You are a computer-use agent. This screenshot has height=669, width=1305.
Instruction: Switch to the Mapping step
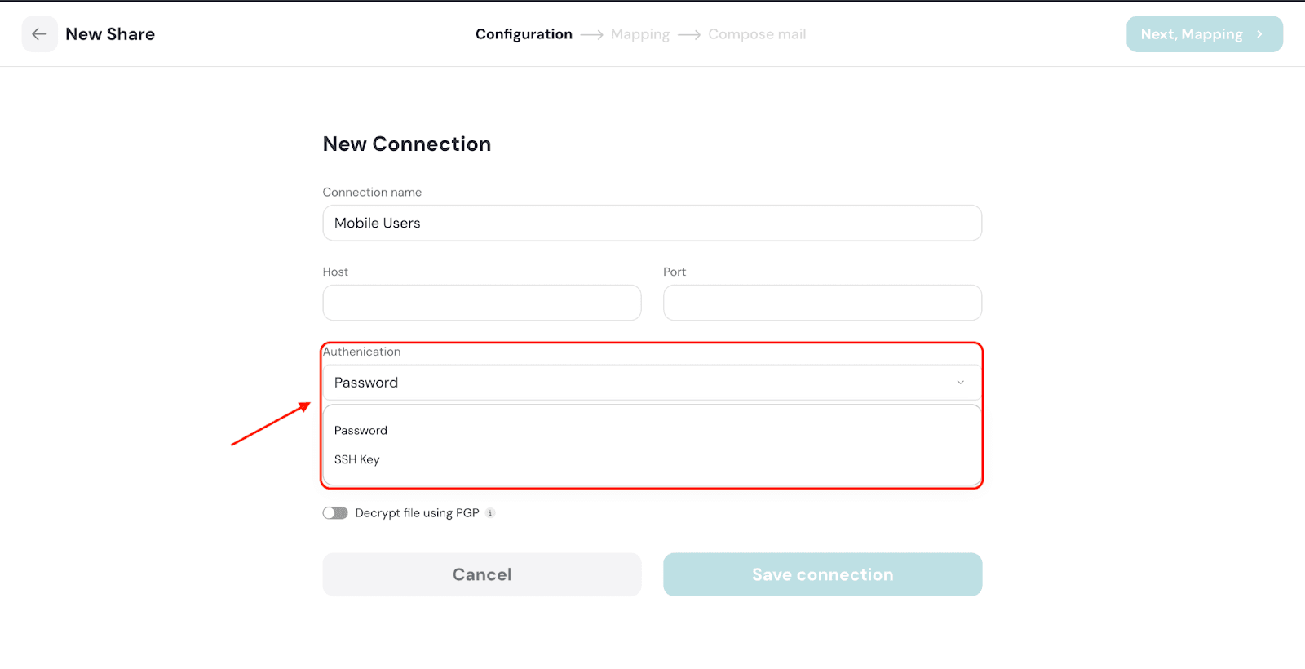pos(639,34)
